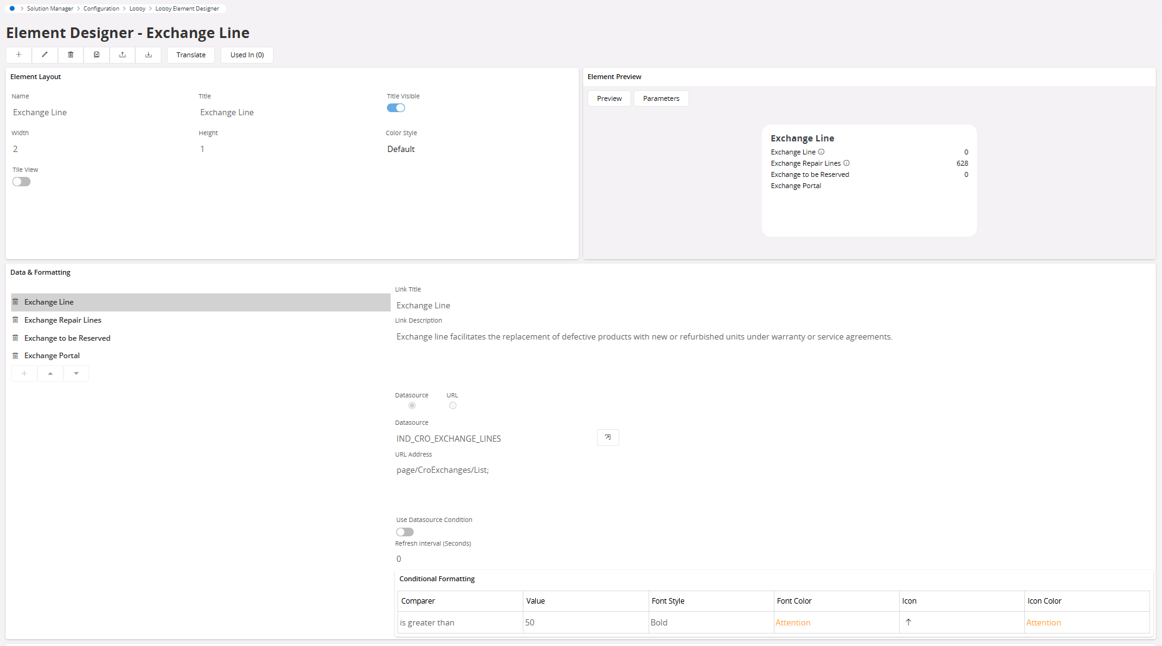
Task: Click the Edit pencil icon
Action: (x=45, y=55)
